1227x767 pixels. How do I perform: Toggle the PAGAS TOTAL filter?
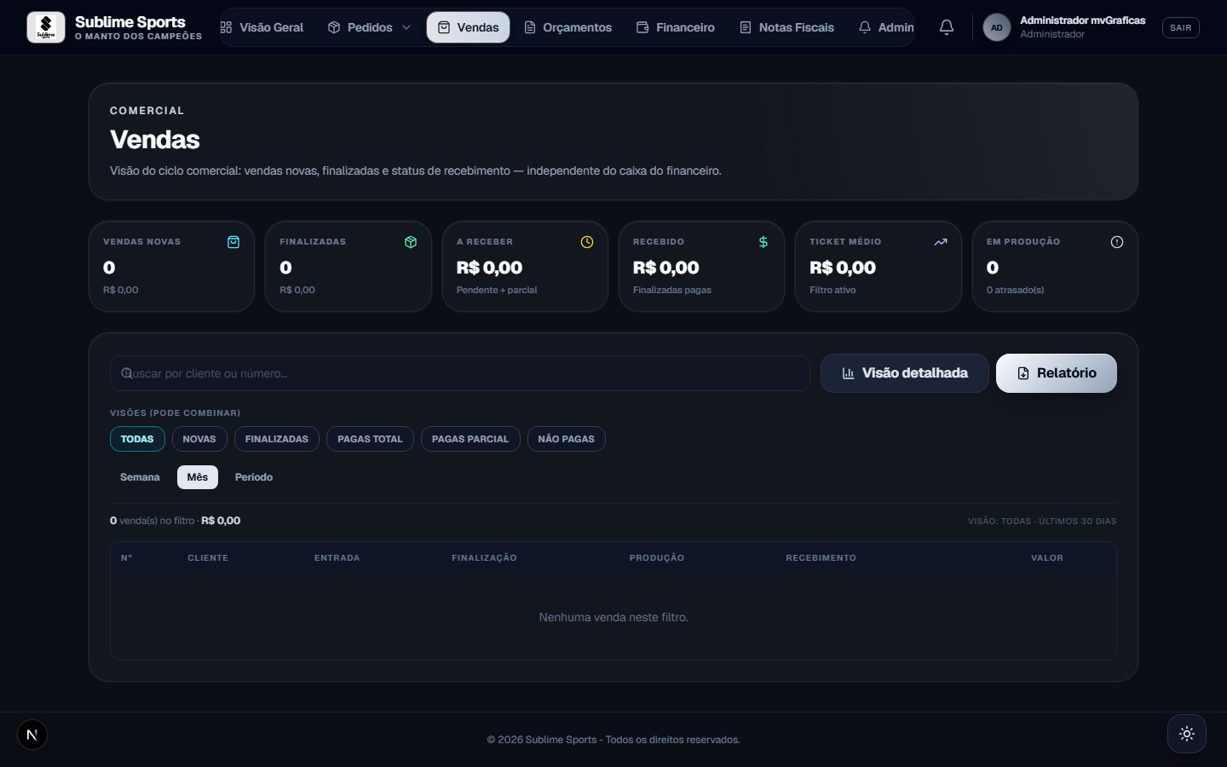[x=370, y=439]
